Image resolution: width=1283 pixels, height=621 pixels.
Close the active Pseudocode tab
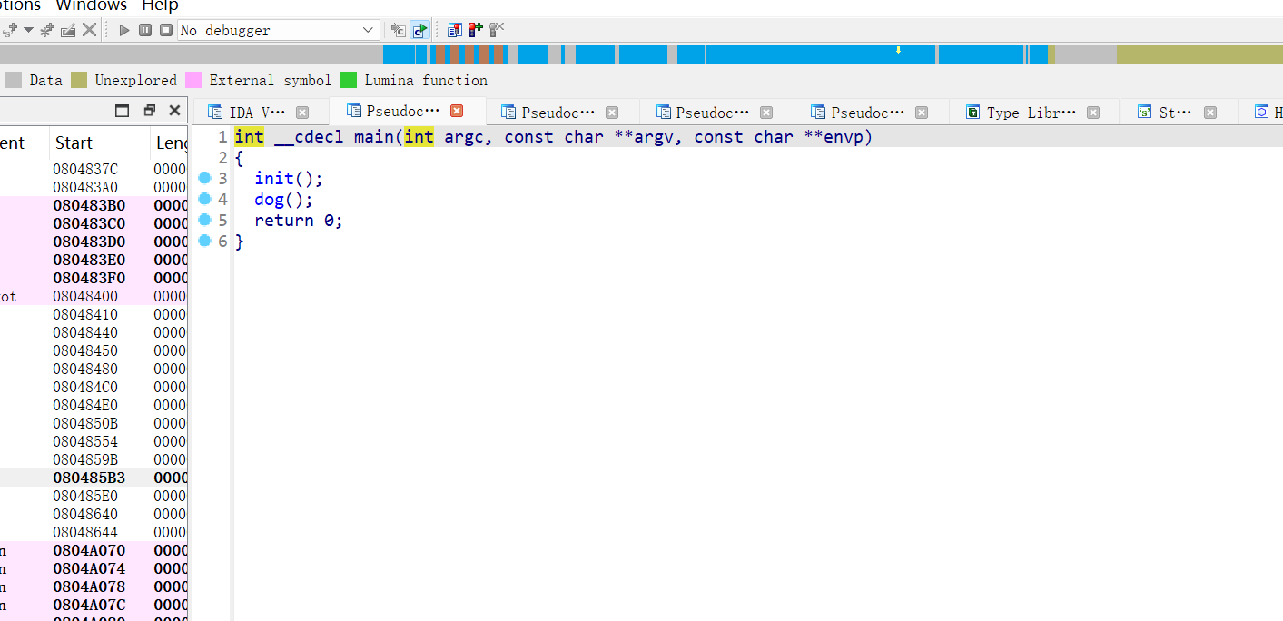pos(457,111)
